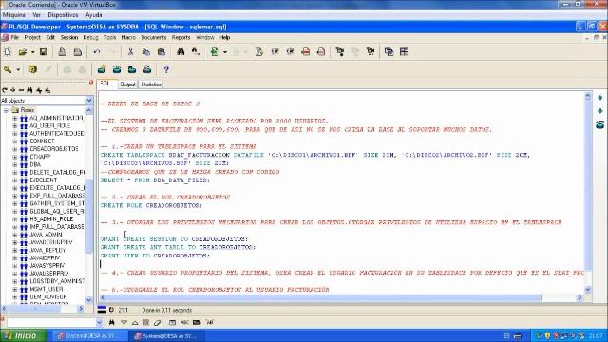Find next with the down-triangle search bar icon
Screen dimensions: 608x342
click(x=123, y=323)
